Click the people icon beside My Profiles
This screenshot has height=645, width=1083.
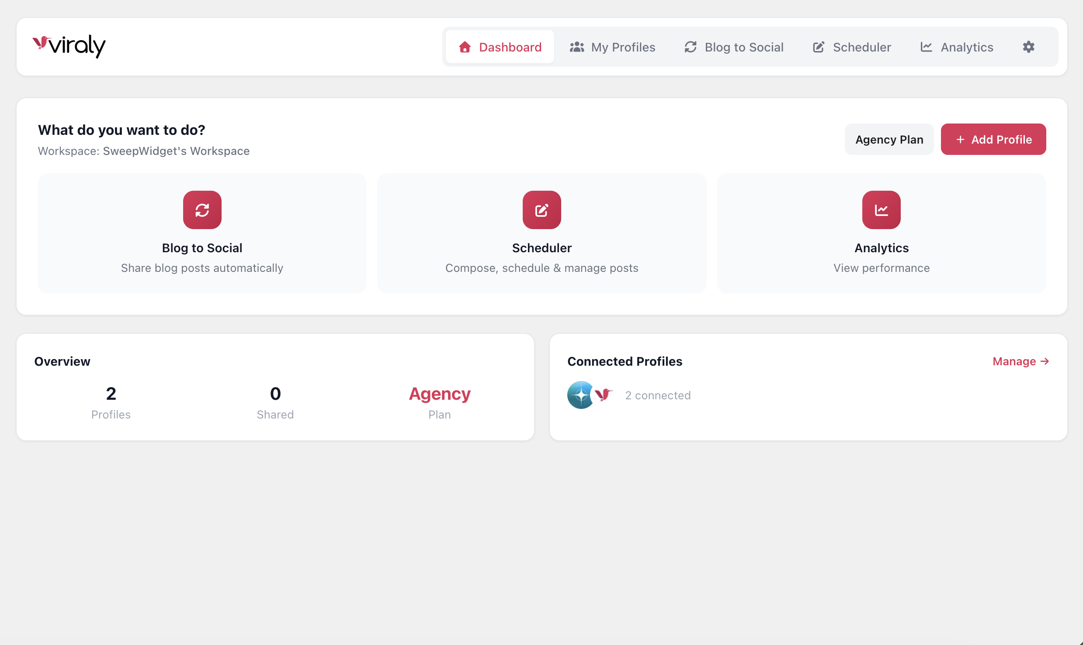[x=577, y=47]
